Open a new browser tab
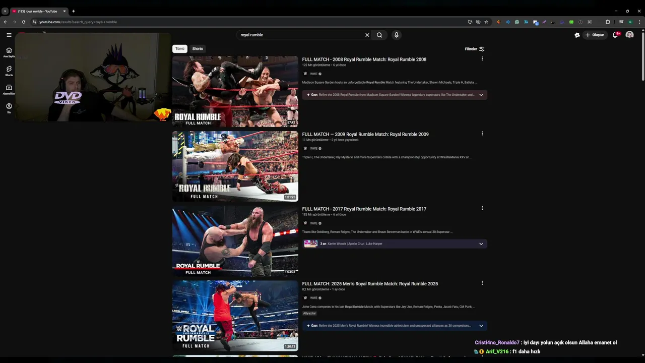 tap(74, 11)
